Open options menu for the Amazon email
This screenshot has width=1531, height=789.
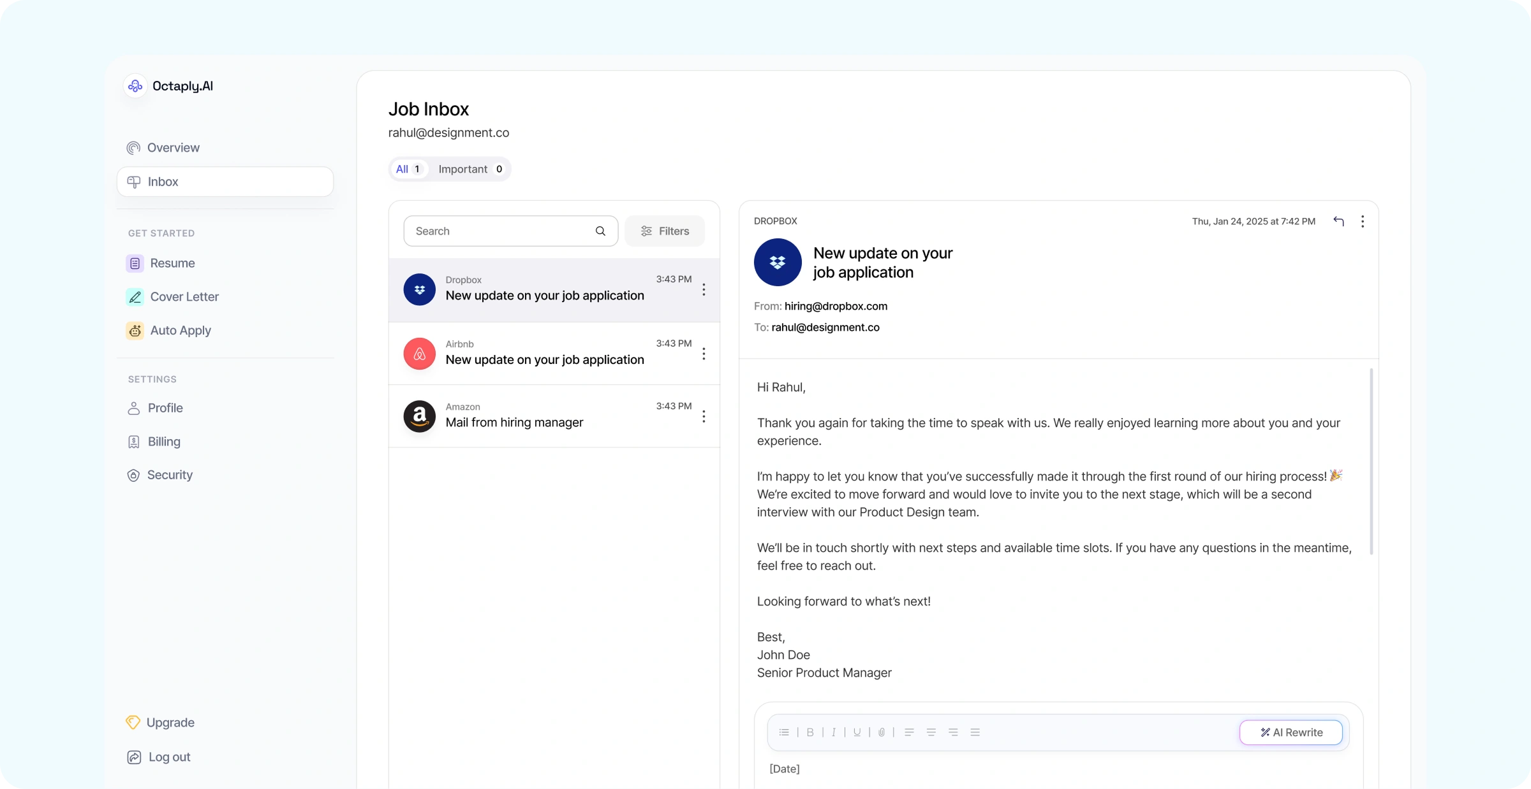(704, 416)
